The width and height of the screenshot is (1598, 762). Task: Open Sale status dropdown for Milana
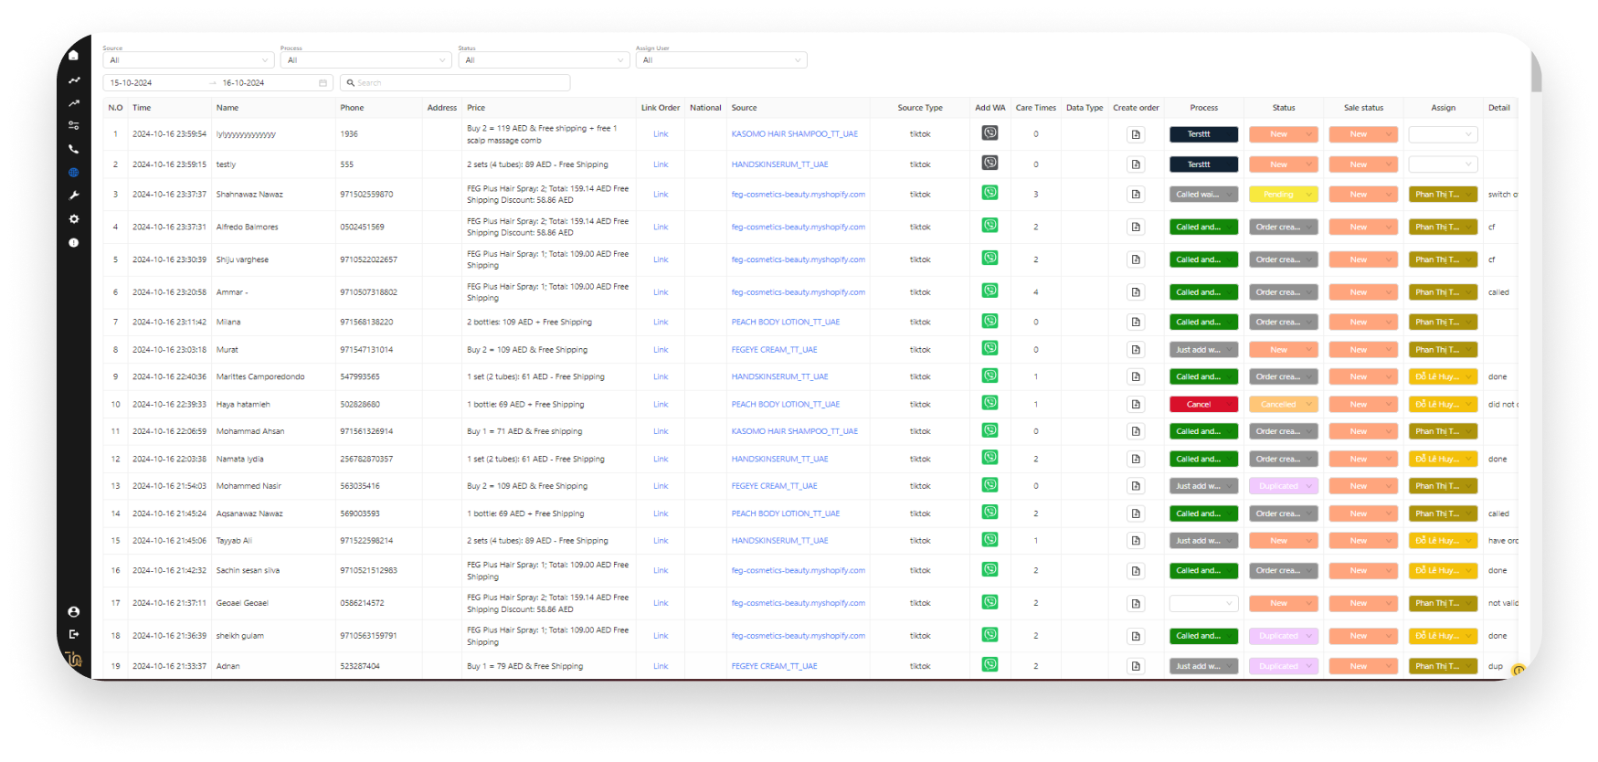click(1363, 322)
